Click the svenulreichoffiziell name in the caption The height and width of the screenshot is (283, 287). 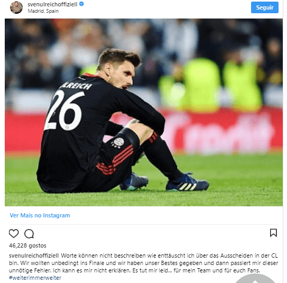tap(34, 255)
